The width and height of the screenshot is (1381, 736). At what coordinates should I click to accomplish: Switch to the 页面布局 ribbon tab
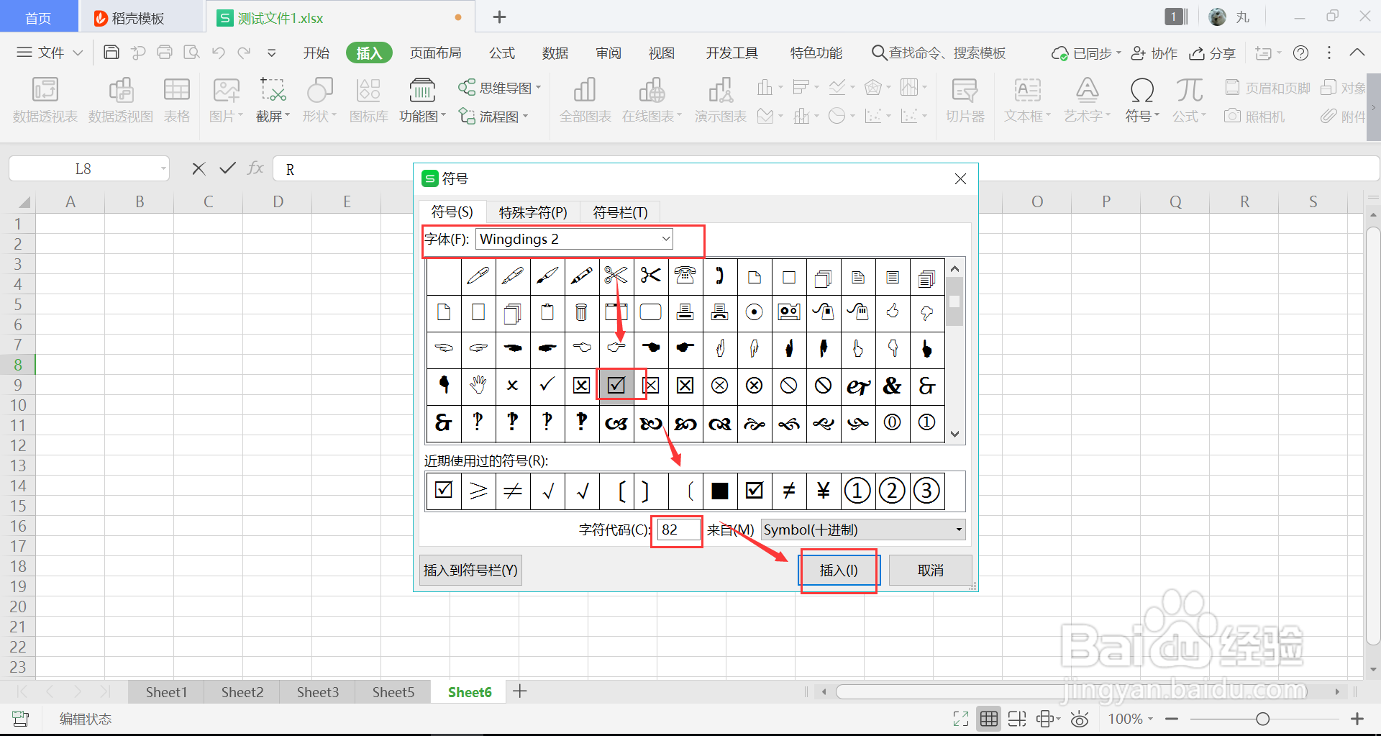[x=435, y=53]
